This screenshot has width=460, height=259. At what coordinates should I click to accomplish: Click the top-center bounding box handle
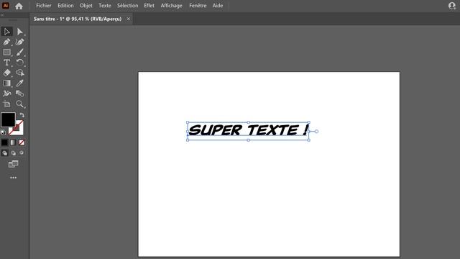248,122
